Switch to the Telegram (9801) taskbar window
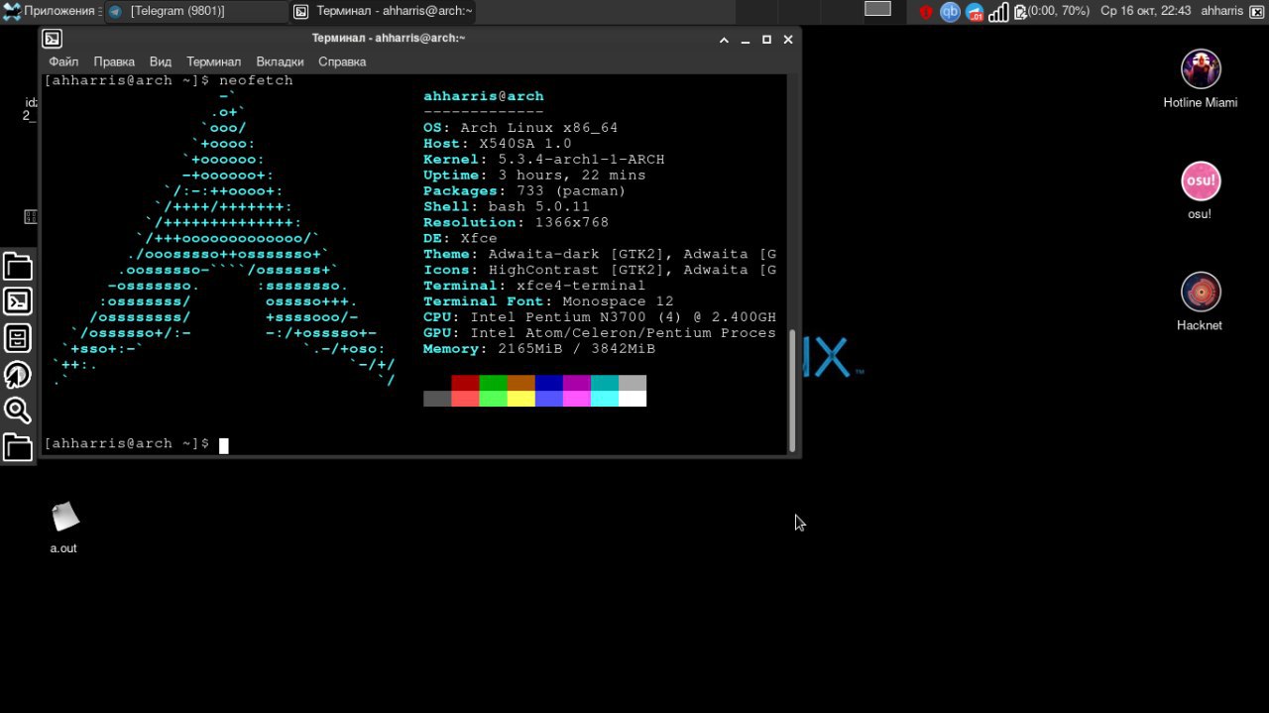The width and height of the screenshot is (1269, 713). pos(196,11)
